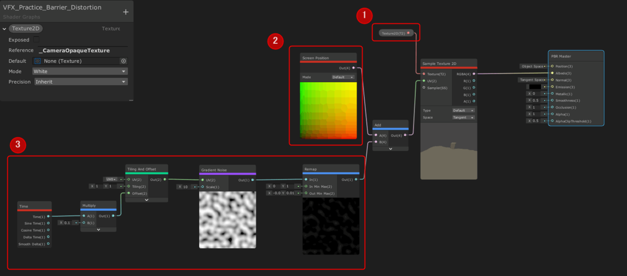Image resolution: width=627 pixels, height=276 pixels.
Task: Click Add node A(4) input port
Action: click(x=376, y=135)
